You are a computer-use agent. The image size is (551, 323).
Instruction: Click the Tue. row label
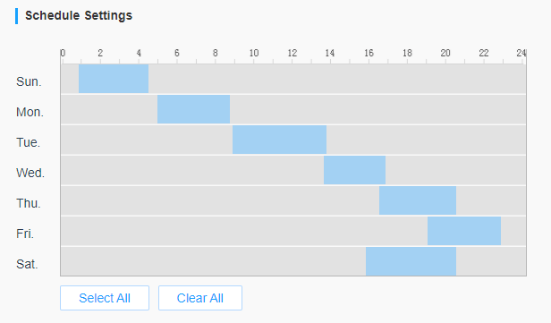(28, 142)
